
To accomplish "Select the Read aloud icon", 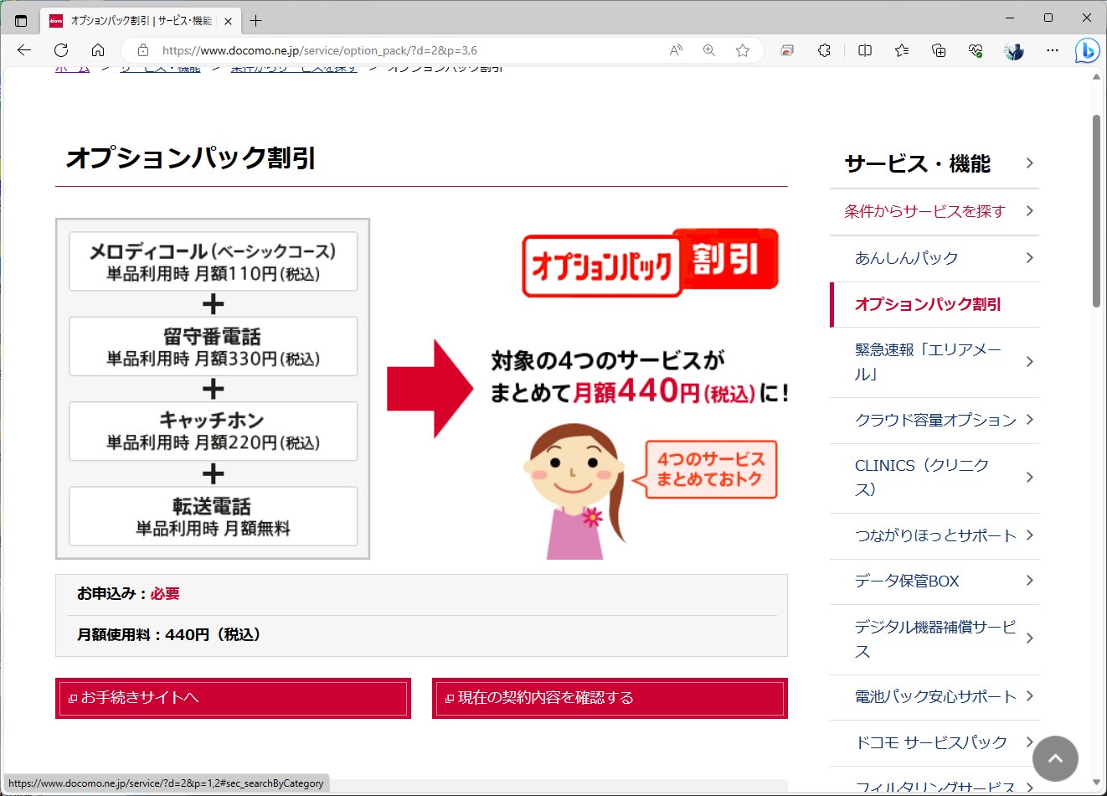I will 675,50.
